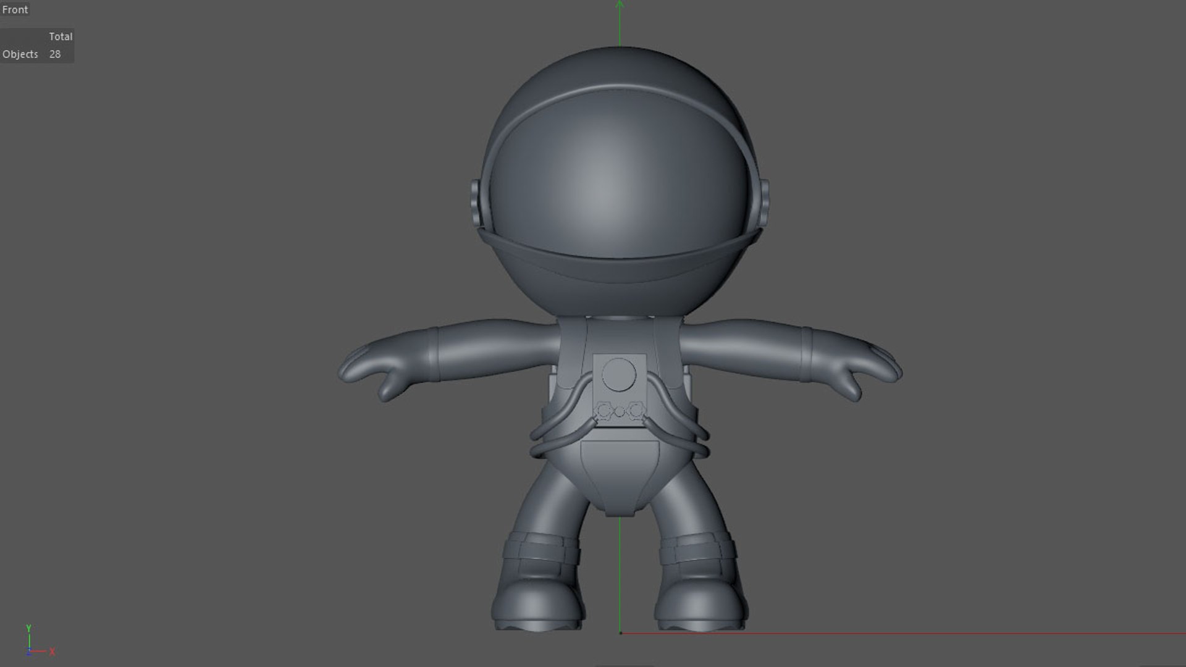Click the red X axis line

click(927, 633)
